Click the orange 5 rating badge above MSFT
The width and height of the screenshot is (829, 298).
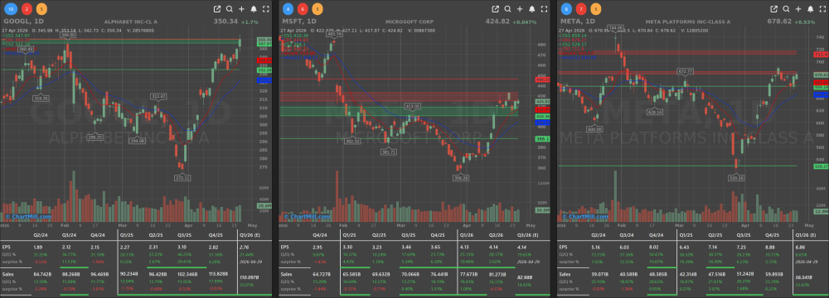(317, 9)
